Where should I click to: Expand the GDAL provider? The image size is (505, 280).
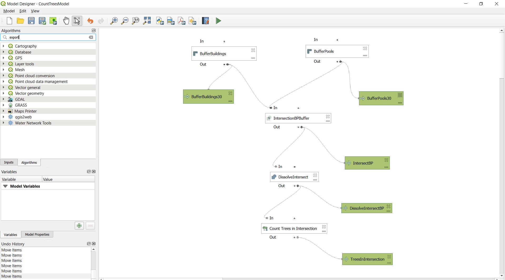click(3, 99)
